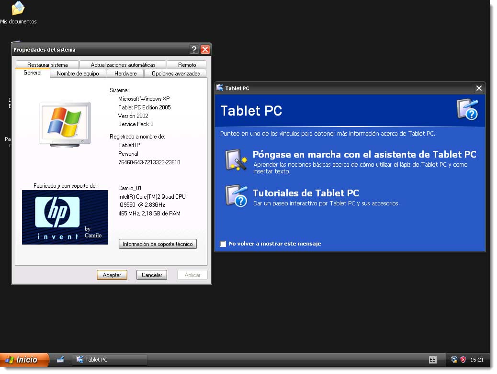
Task: Click the Tablet PC tutorials icon
Action: (x=236, y=196)
